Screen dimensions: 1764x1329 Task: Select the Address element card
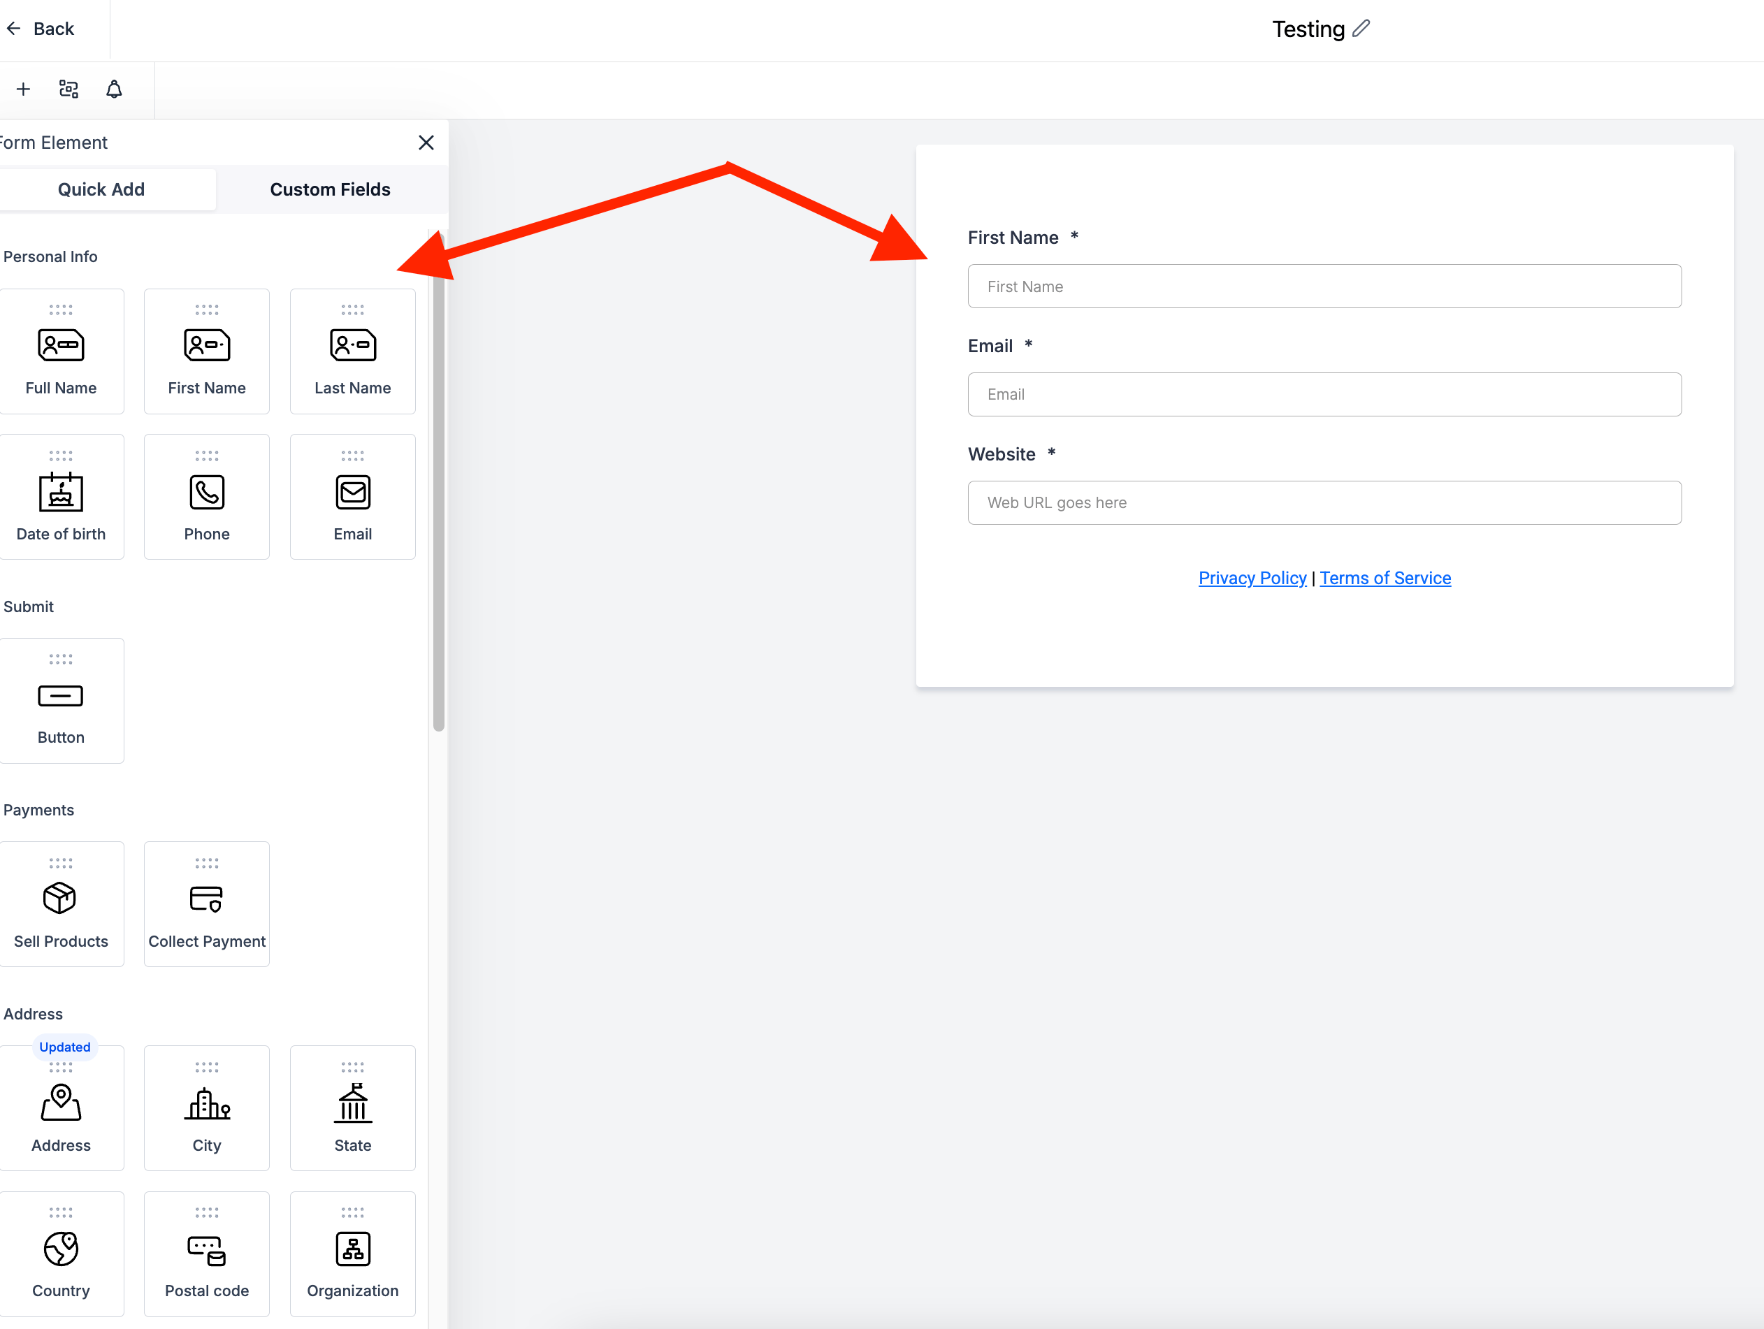(x=62, y=1108)
